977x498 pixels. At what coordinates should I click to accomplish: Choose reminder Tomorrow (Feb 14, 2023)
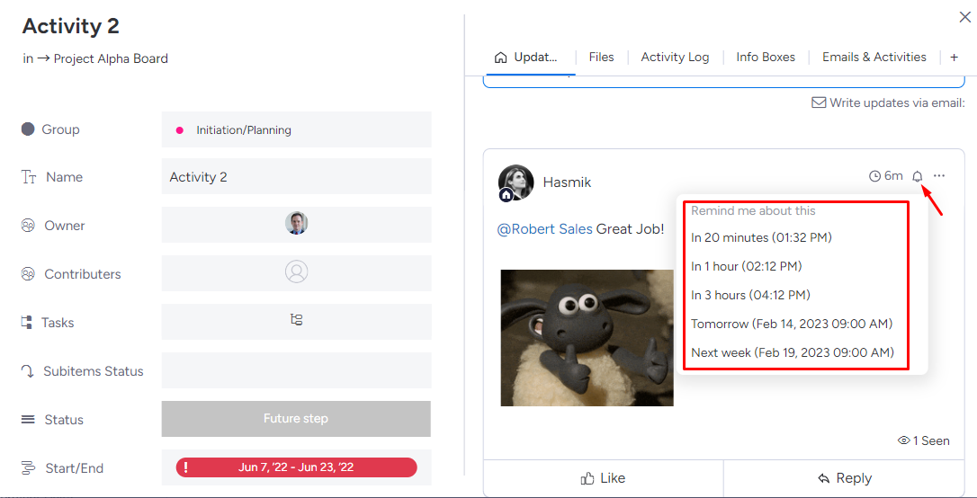[792, 324]
